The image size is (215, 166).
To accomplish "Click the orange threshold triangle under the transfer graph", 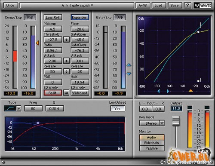I will tap(190, 91).
